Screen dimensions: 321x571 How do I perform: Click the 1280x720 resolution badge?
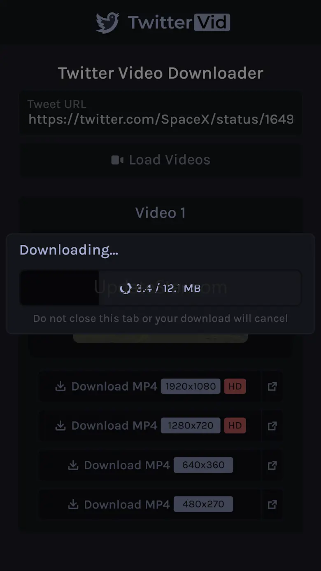pyautogui.click(x=191, y=426)
